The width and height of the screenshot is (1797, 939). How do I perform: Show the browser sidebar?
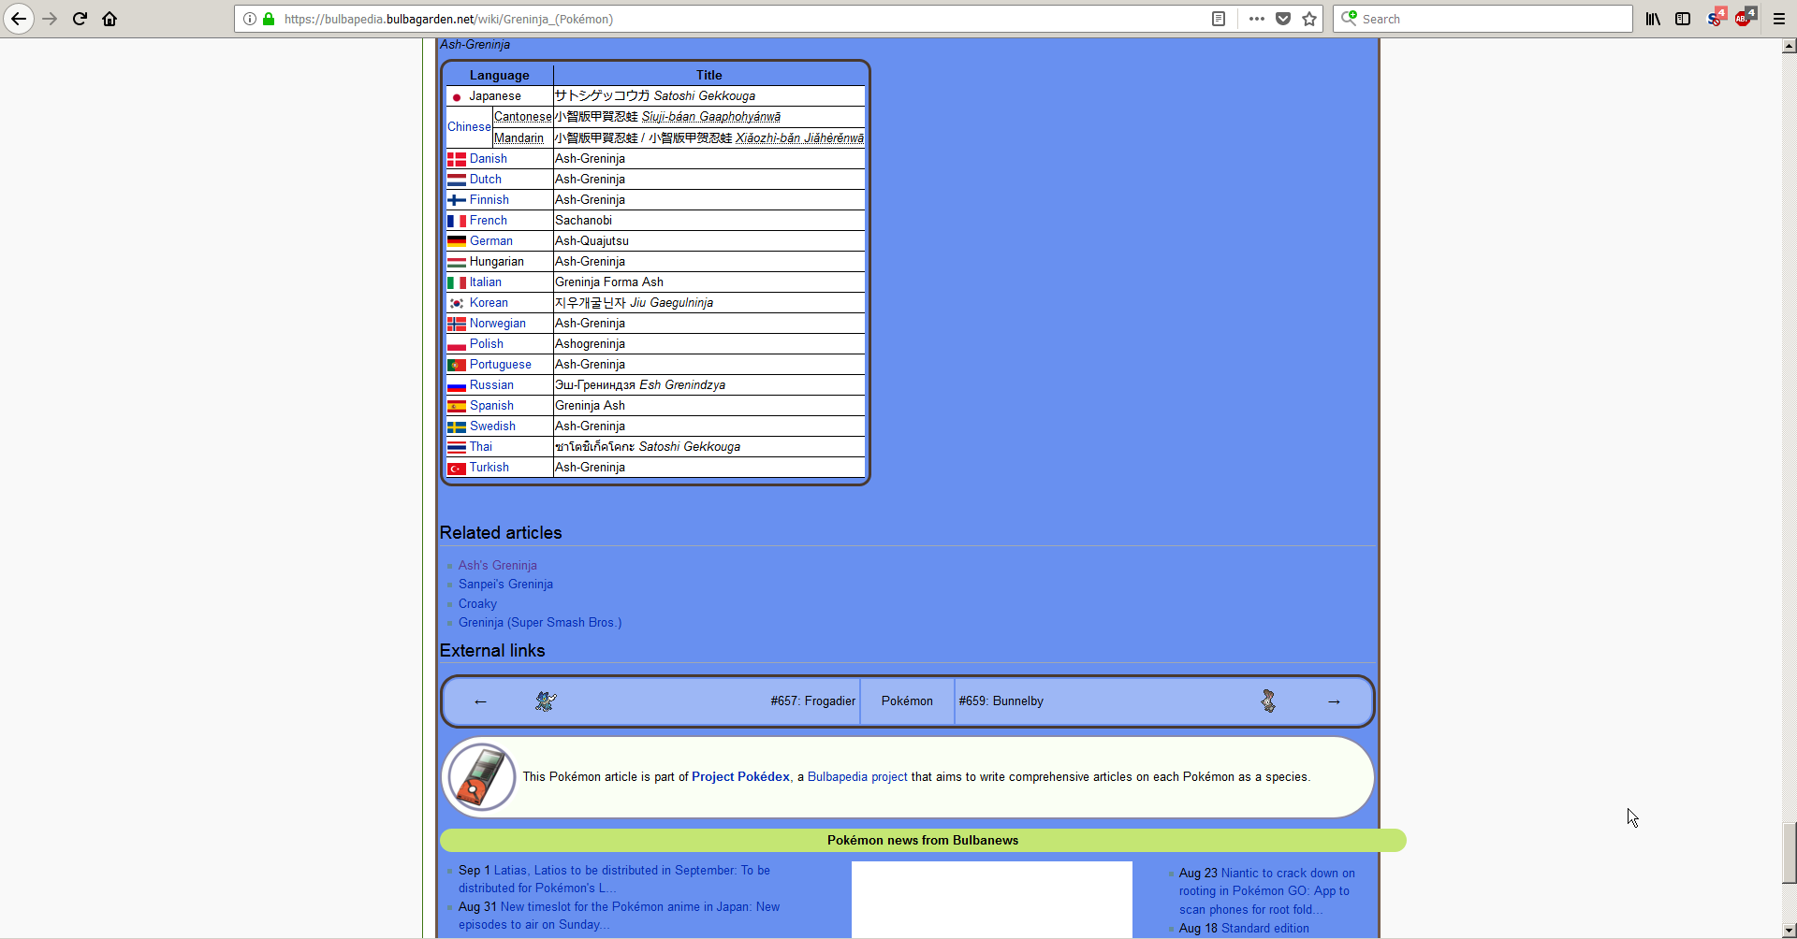(x=1683, y=19)
